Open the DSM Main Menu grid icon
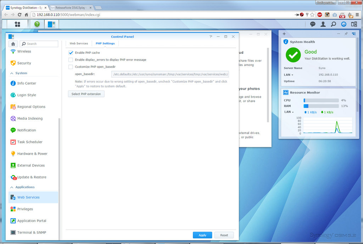This screenshot has height=244, width=363. 17,24
